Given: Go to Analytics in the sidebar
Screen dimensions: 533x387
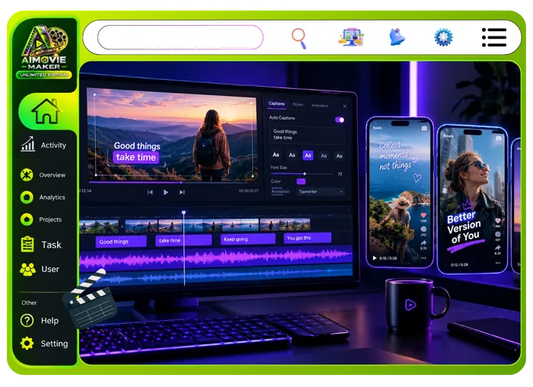Looking at the screenshot, I should [x=43, y=197].
